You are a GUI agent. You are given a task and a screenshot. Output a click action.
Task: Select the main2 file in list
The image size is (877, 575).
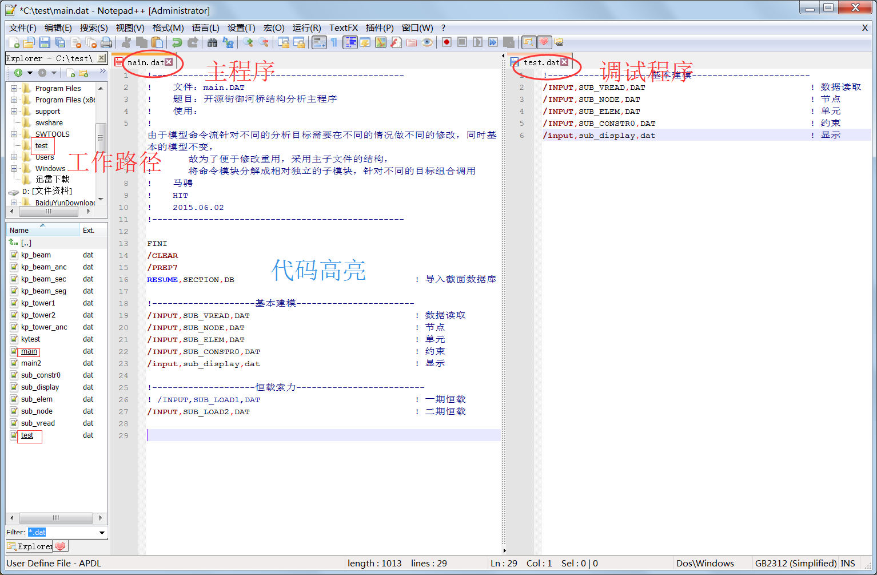(x=31, y=363)
